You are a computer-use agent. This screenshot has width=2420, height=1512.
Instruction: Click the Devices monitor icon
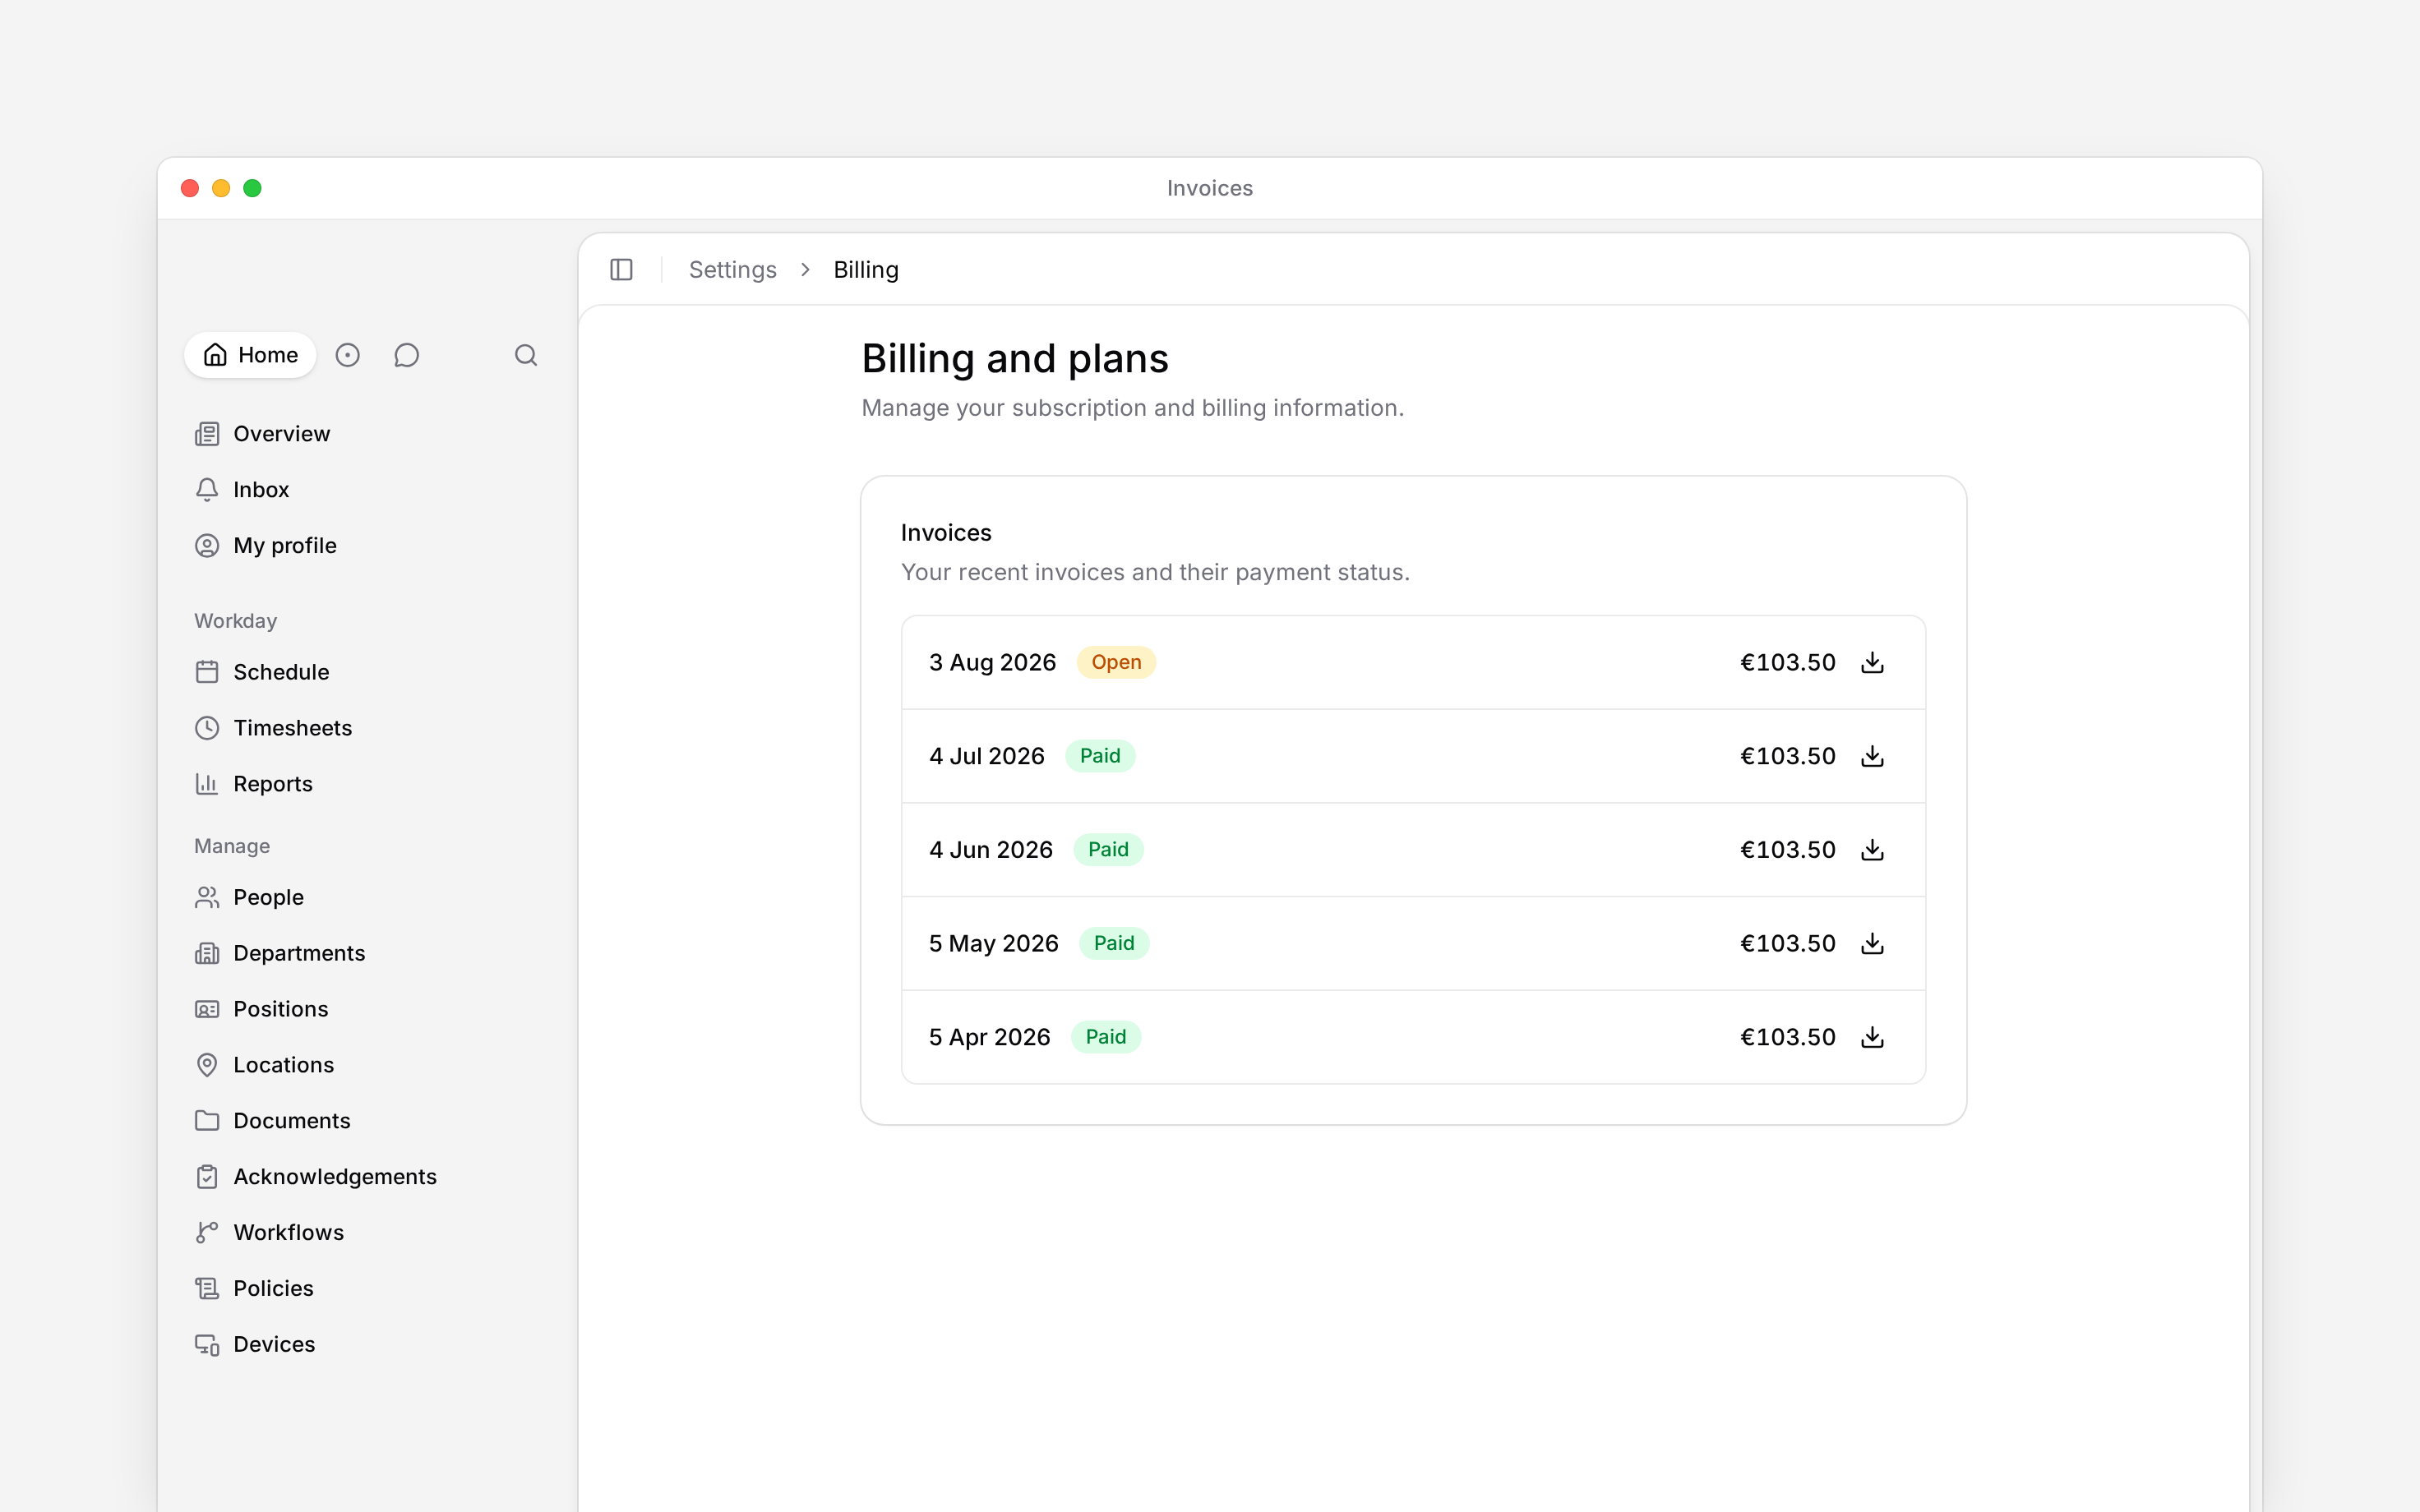pyautogui.click(x=207, y=1345)
